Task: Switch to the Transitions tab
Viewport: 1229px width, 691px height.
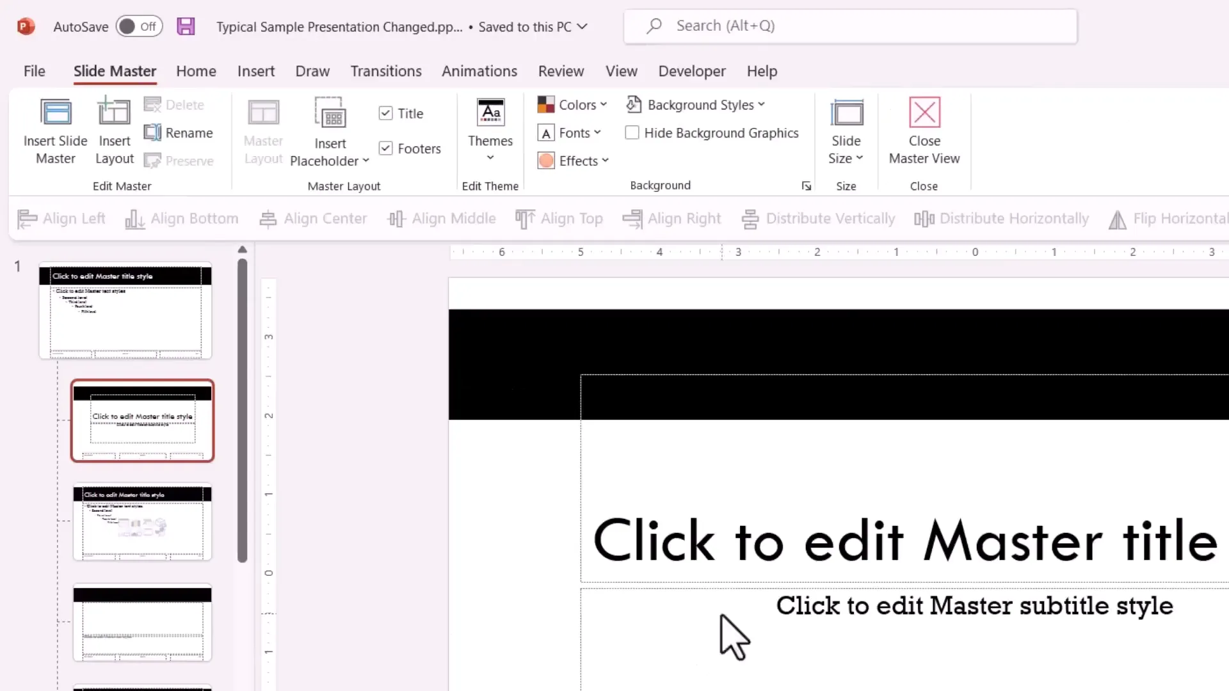Action: pos(386,71)
